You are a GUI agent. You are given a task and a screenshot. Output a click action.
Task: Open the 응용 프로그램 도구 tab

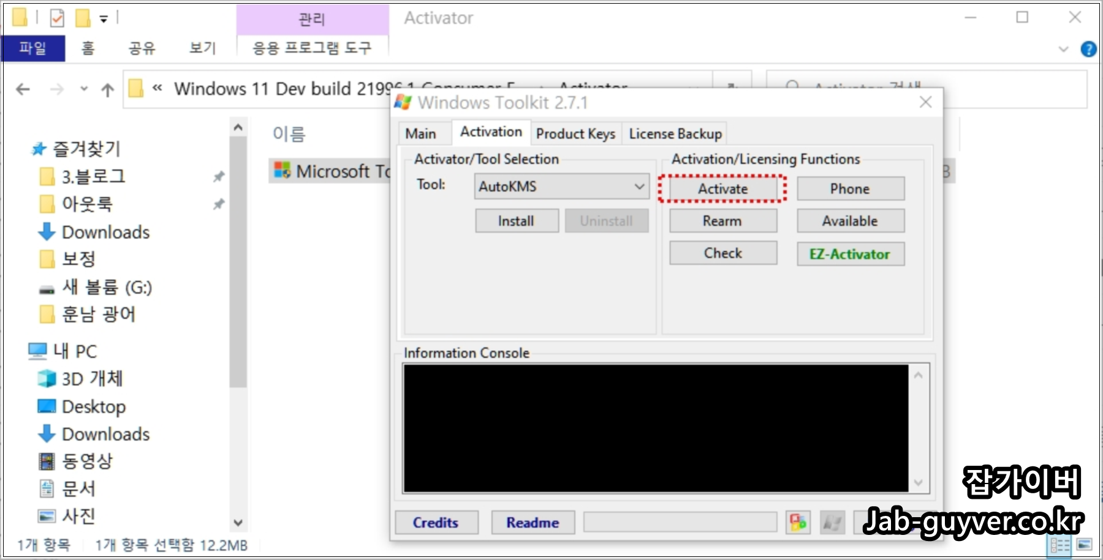(313, 48)
